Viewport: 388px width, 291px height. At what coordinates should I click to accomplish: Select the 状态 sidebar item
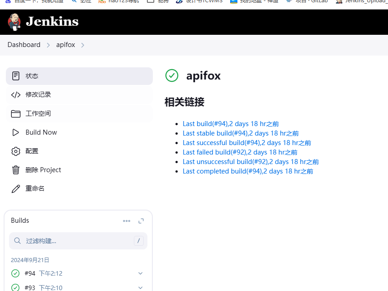[x=79, y=76]
